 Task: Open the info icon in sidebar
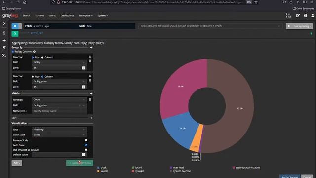4,33
